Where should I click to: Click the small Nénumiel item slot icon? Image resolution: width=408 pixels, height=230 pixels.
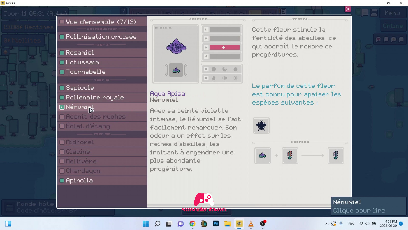(176, 70)
